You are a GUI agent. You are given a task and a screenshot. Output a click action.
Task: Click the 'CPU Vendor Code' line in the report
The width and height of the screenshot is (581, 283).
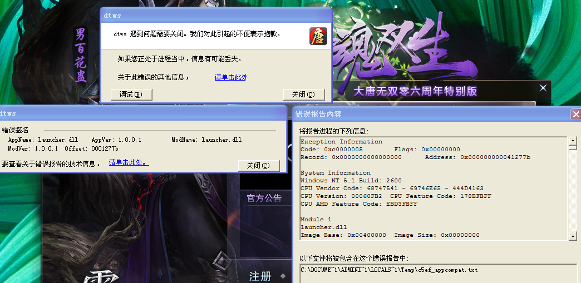pos(392,188)
